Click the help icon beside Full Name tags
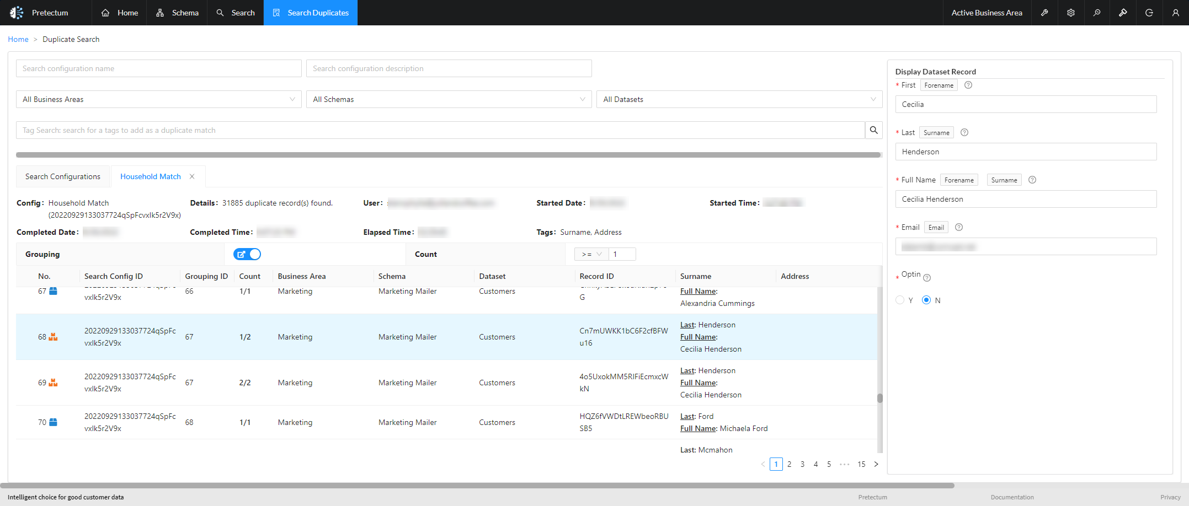 click(x=1032, y=180)
